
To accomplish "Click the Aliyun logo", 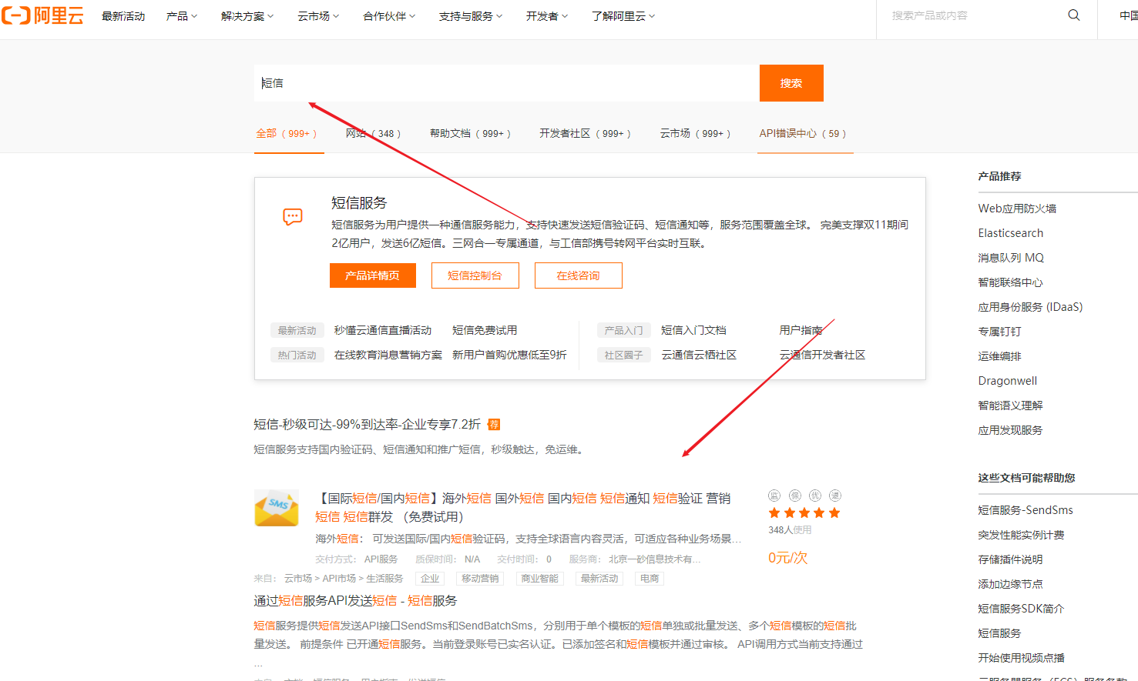I will [42, 15].
